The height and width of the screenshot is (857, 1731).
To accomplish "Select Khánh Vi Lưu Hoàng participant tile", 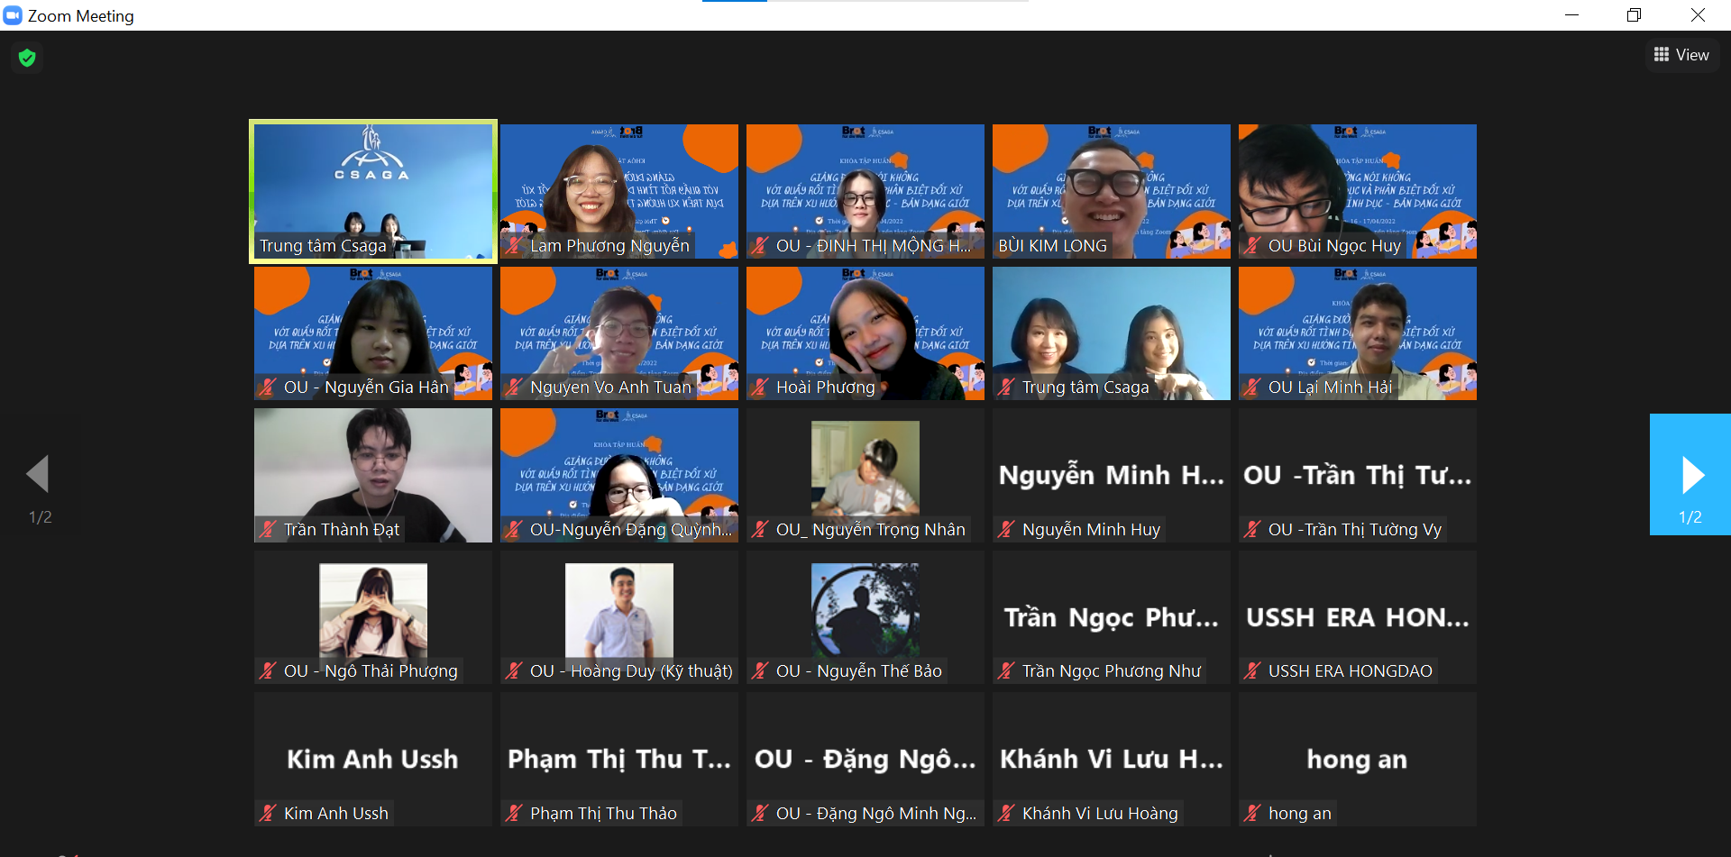I will (1111, 759).
